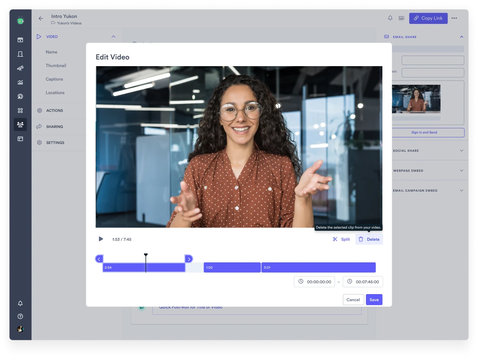The height and width of the screenshot is (359, 478).
Task: Save the edited video
Action: pos(374,300)
